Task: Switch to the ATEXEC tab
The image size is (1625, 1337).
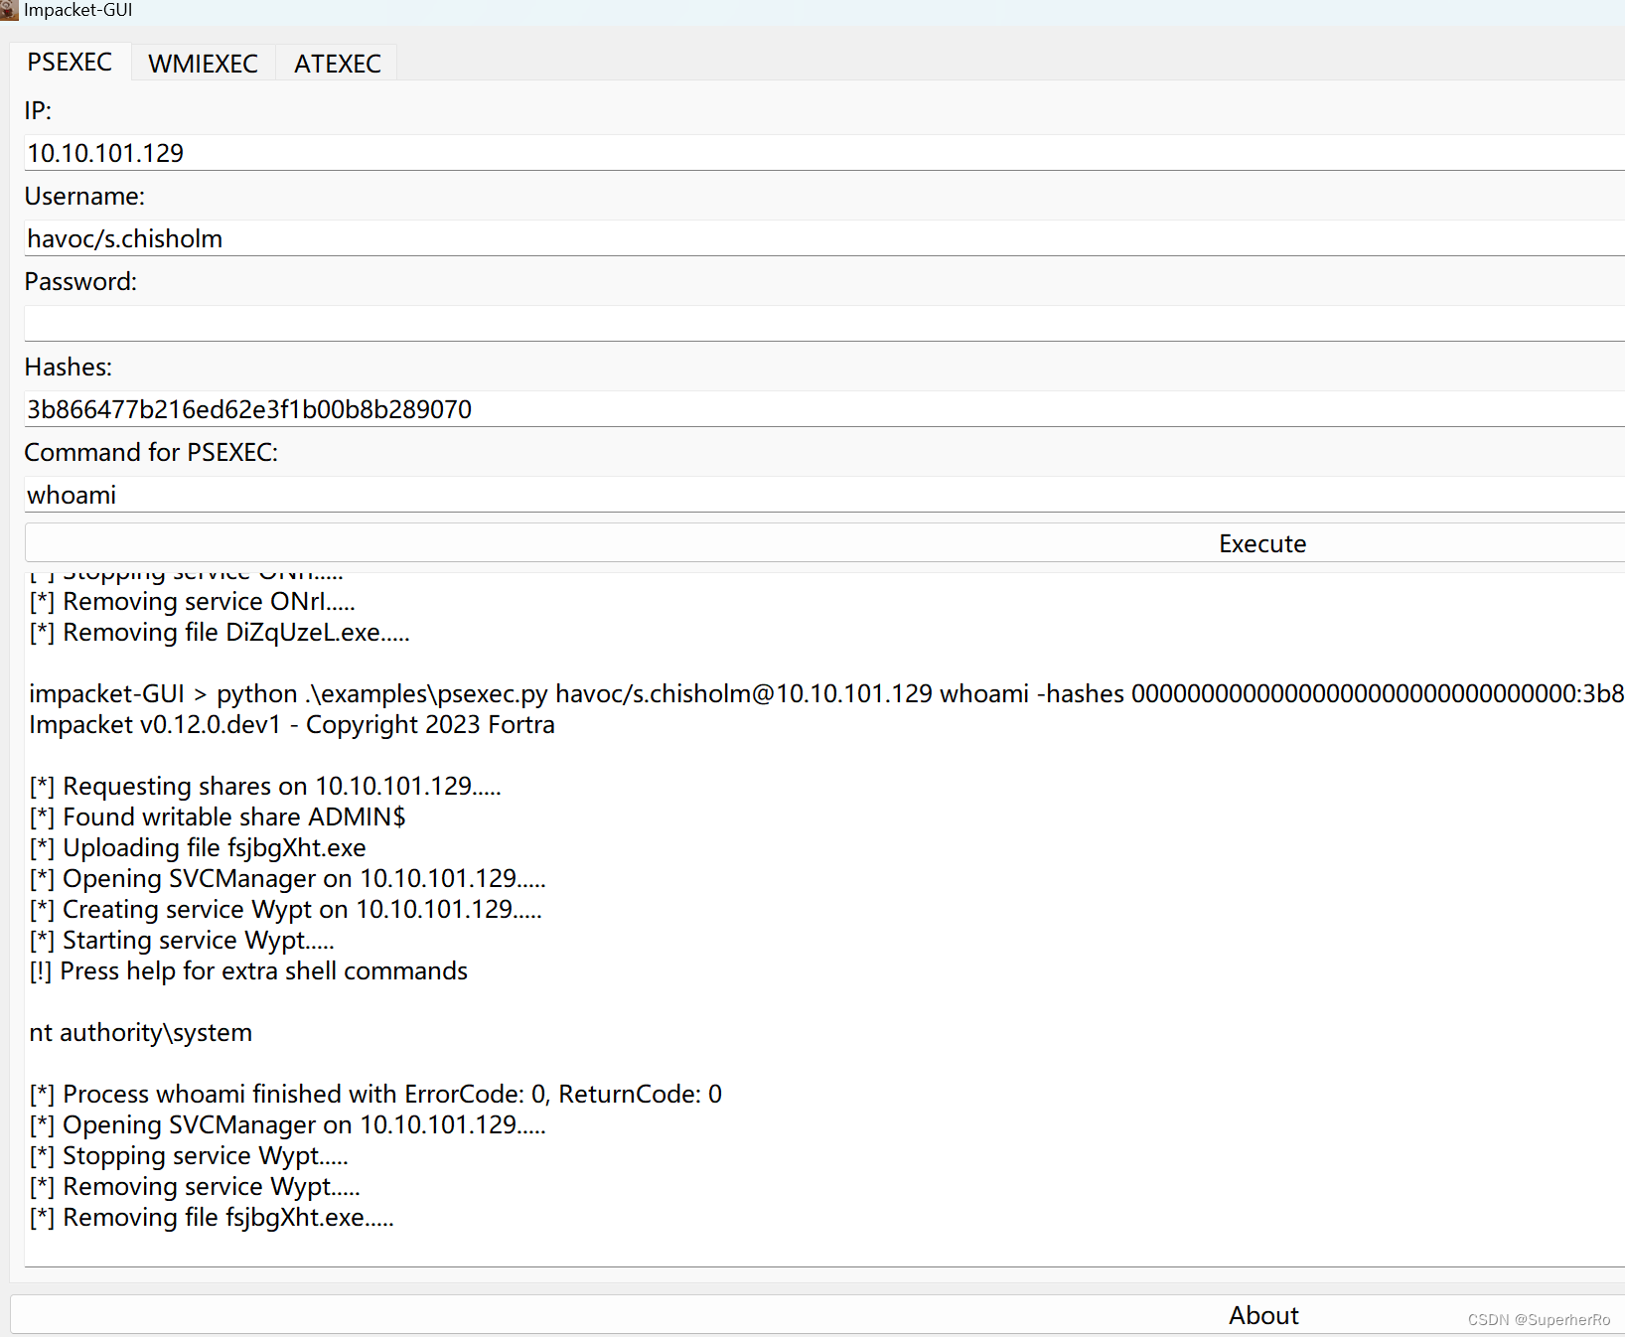Action: tap(336, 63)
